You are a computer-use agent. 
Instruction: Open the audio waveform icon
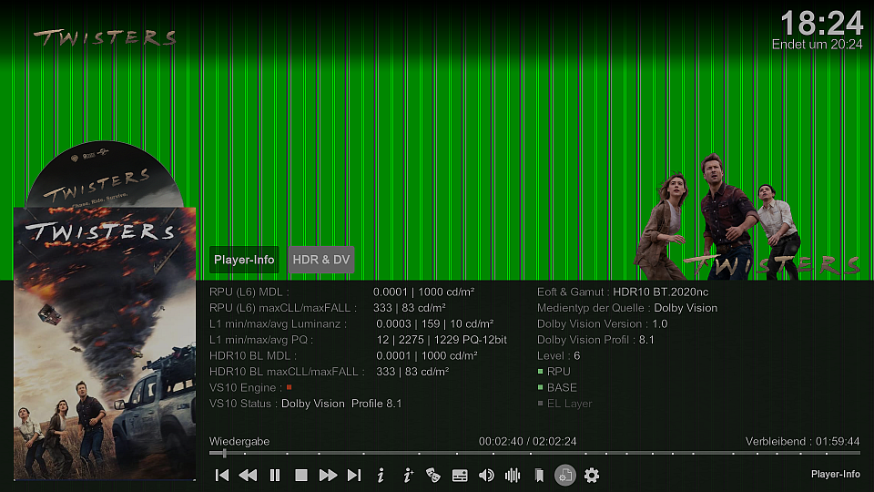(513, 476)
